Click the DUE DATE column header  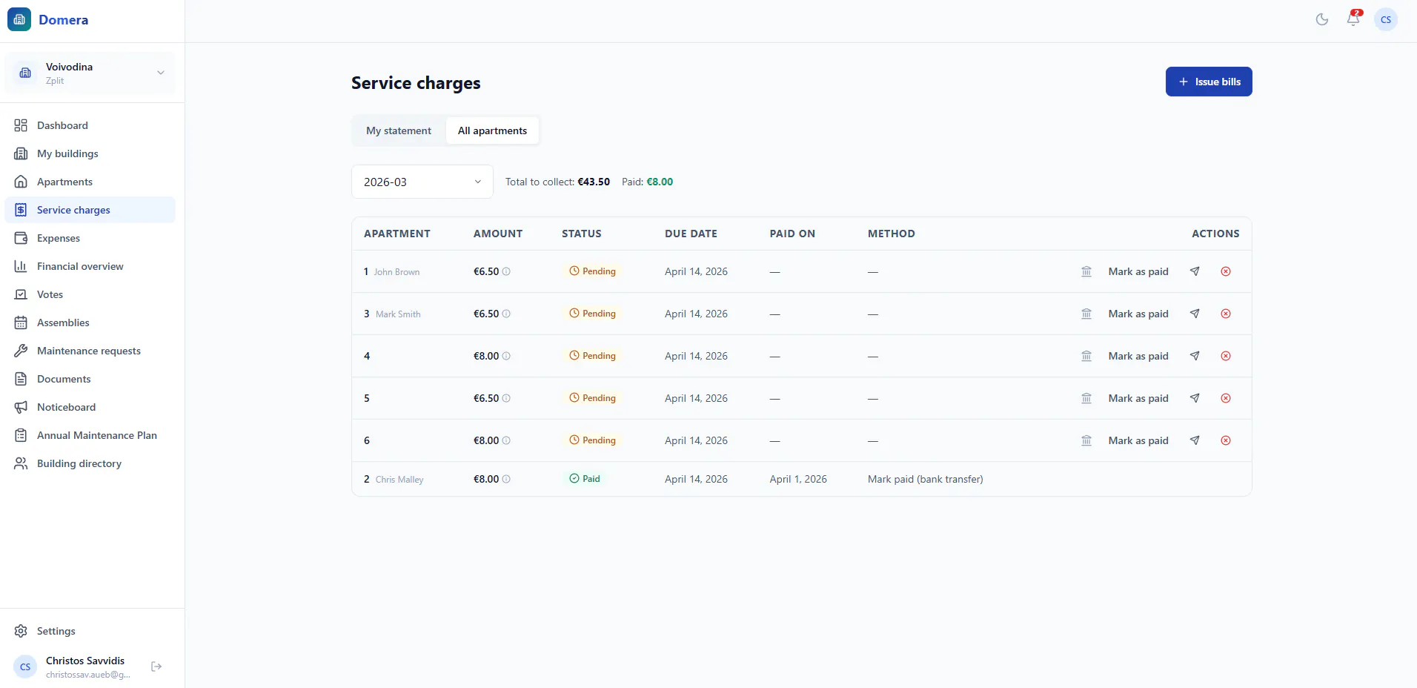(x=691, y=234)
